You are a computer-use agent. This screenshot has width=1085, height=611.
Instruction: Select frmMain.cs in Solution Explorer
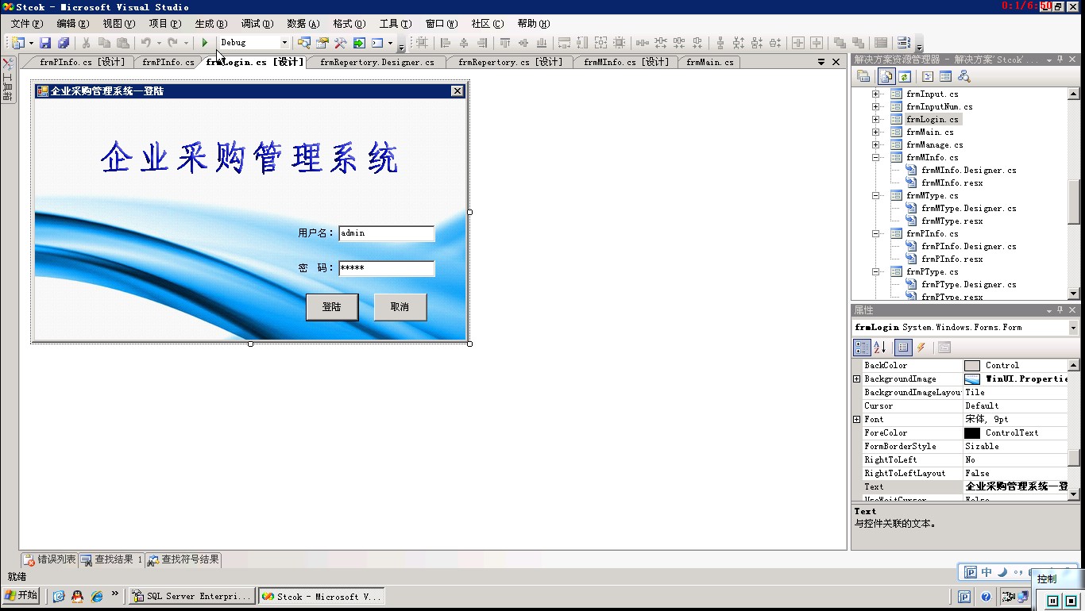[929, 132]
